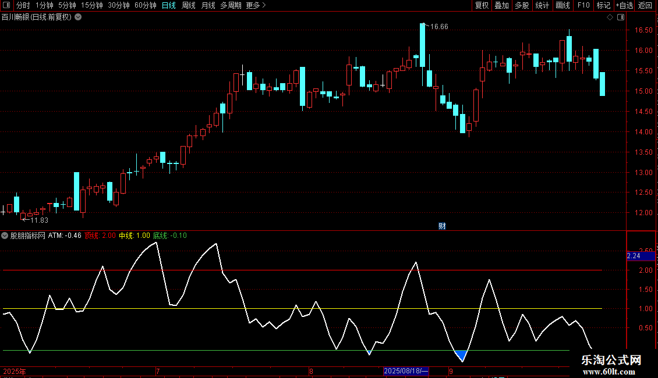
Task: Toggle the side panel icon at chart top-right
Action: pyautogui.click(x=621, y=17)
